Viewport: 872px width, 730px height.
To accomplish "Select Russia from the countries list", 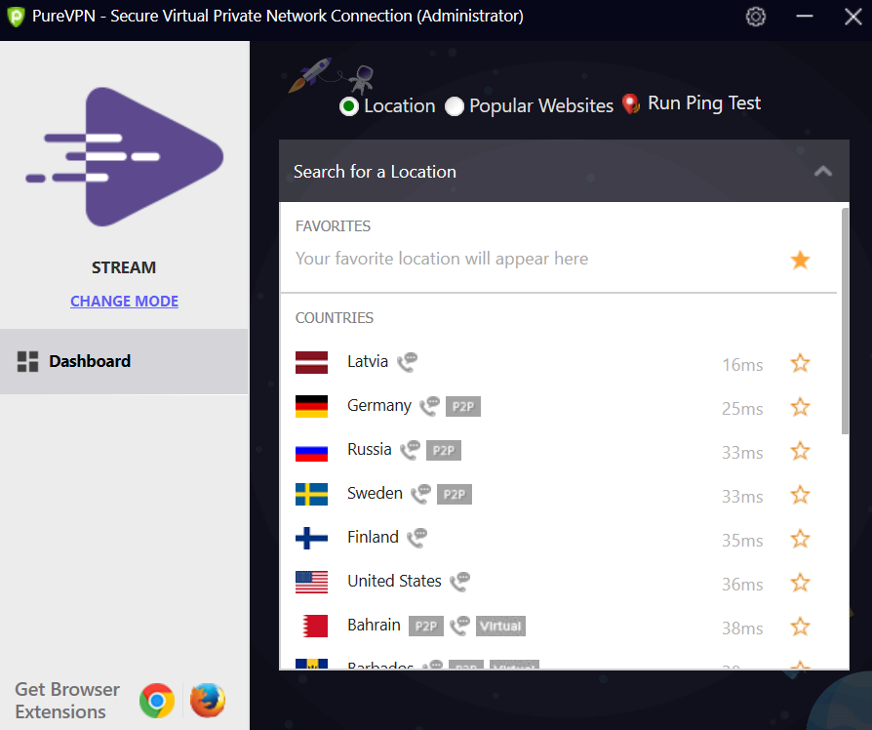I will (558, 451).
